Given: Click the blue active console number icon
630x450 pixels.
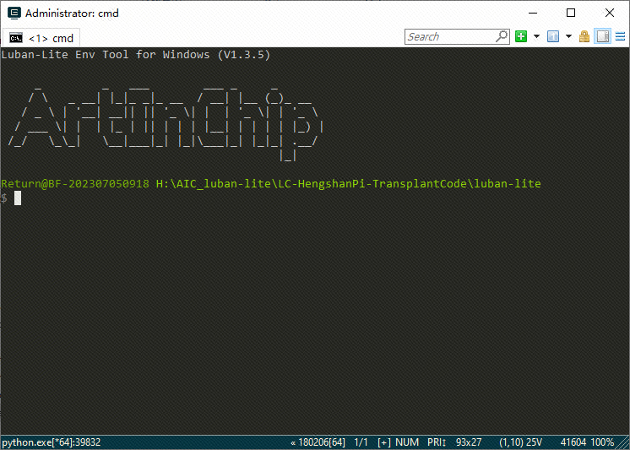Looking at the screenshot, I should pyautogui.click(x=553, y=36).
